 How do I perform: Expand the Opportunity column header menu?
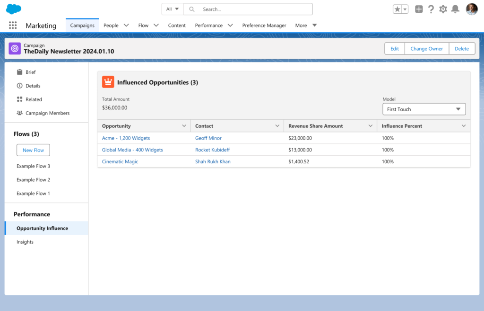point(184,126)
